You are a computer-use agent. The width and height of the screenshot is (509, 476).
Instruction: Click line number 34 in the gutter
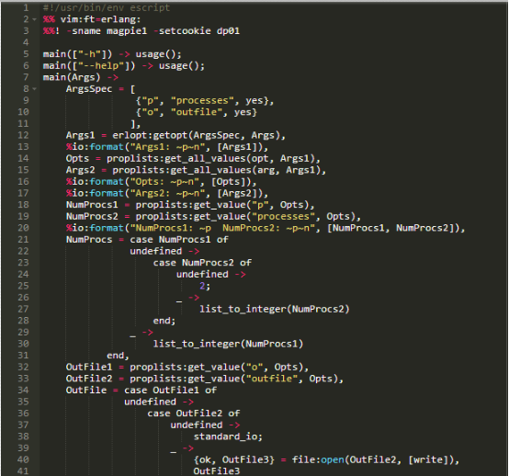tap(23, 391)
